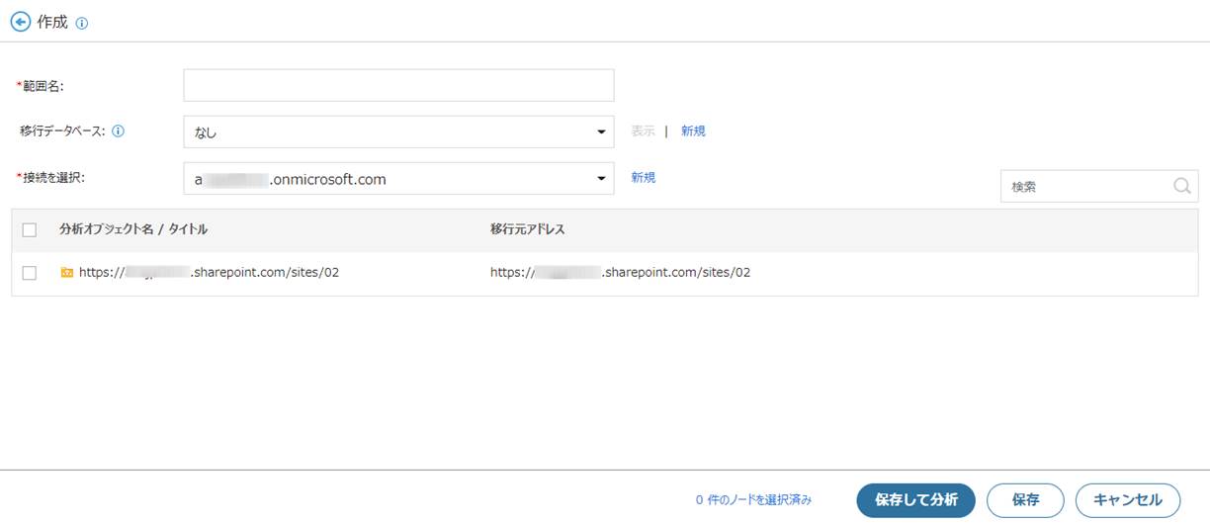Click the site collection icon in sites/02 row
The width and height of the screenshot is (1210, 523).
[67, 272]
